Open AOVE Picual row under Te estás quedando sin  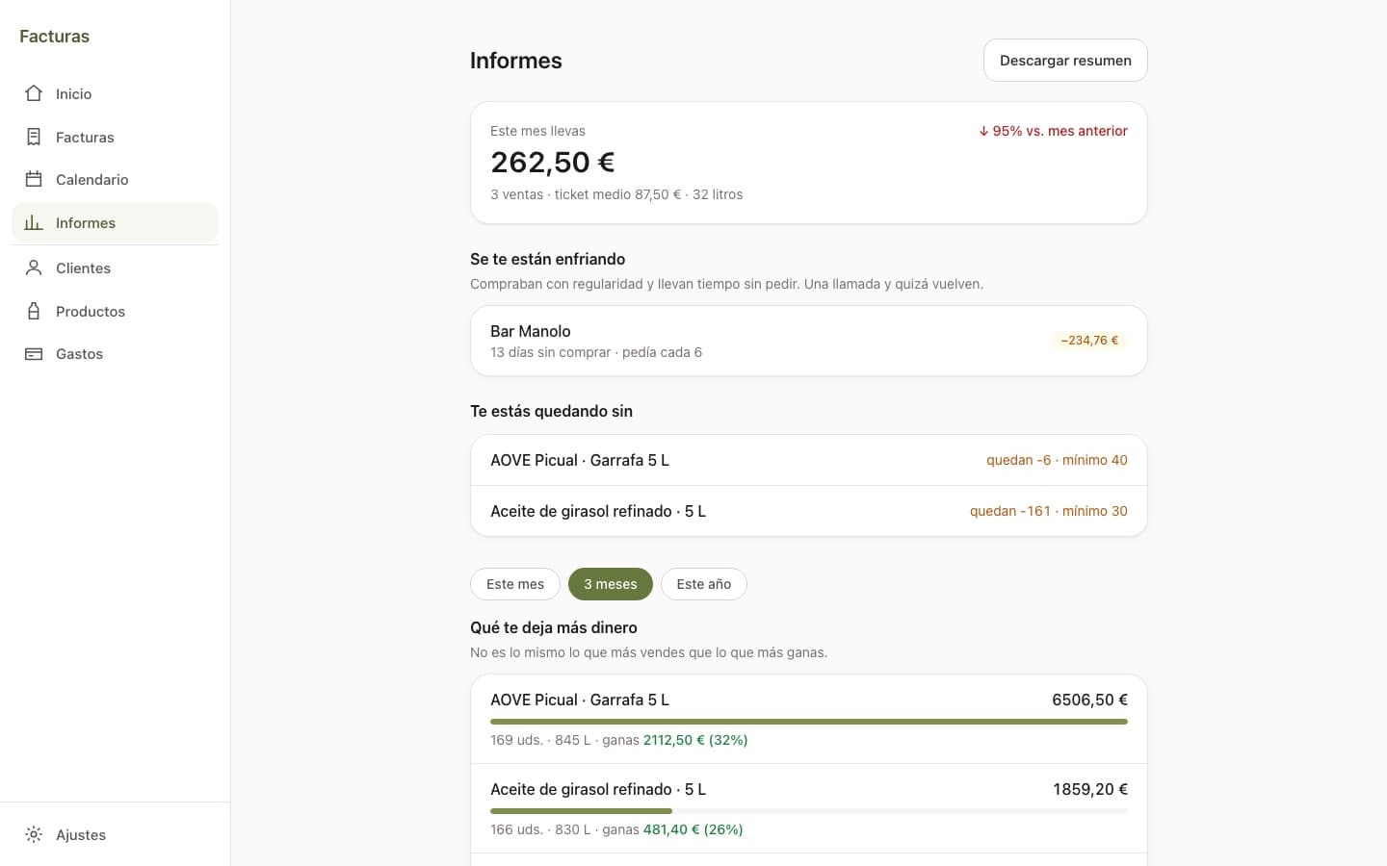(808, 460)
